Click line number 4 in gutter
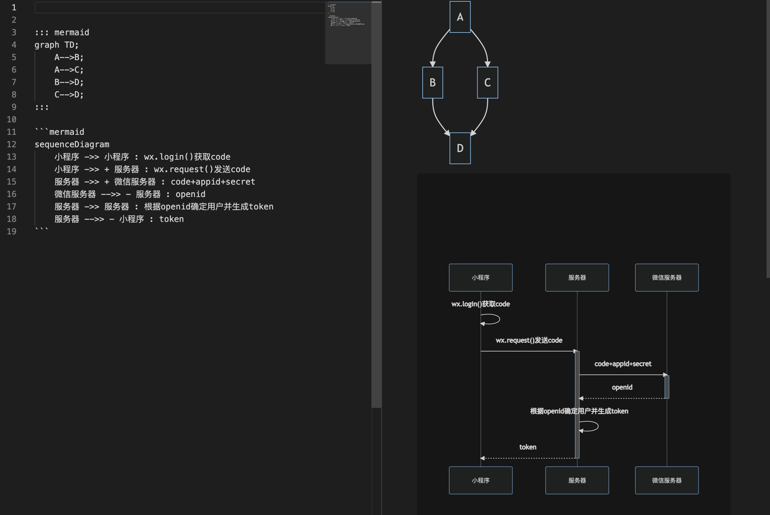The image size is (770, 515). (14, 45)
